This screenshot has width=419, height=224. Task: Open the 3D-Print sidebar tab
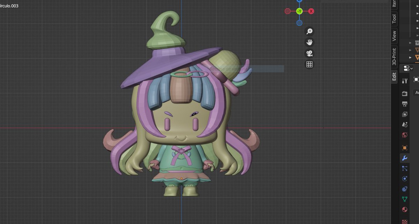[394, 56]
